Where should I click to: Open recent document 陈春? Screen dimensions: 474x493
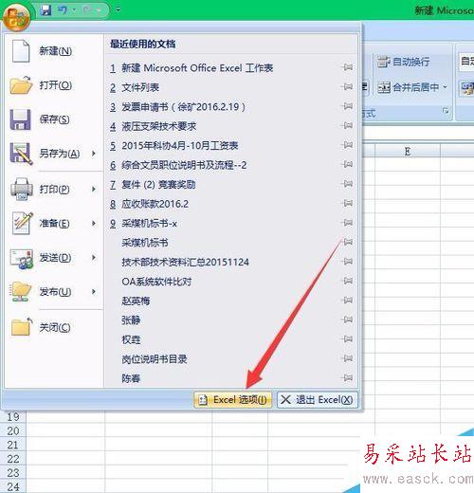131,378
